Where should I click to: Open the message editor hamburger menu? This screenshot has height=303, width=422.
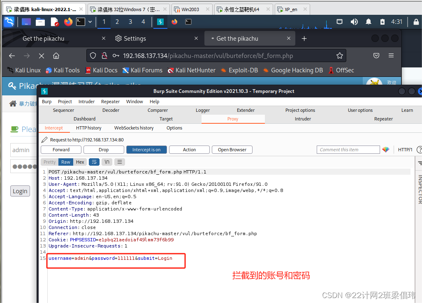(120, 162)
